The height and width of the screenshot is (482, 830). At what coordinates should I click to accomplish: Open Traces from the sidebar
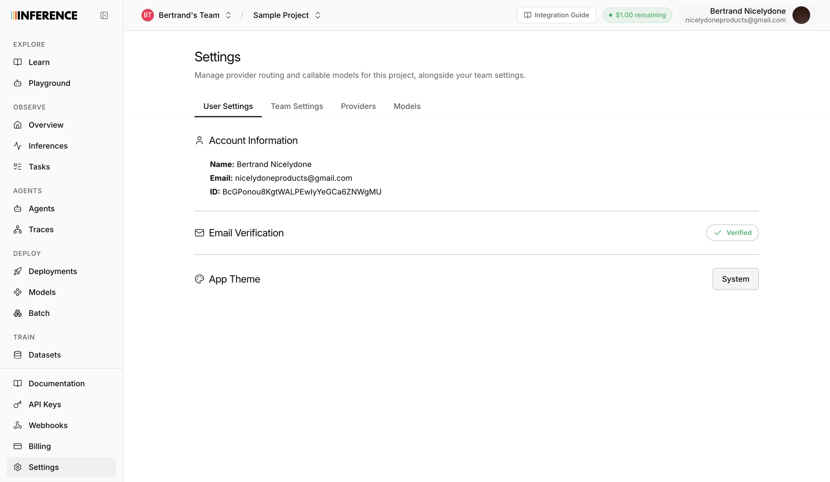62,229
